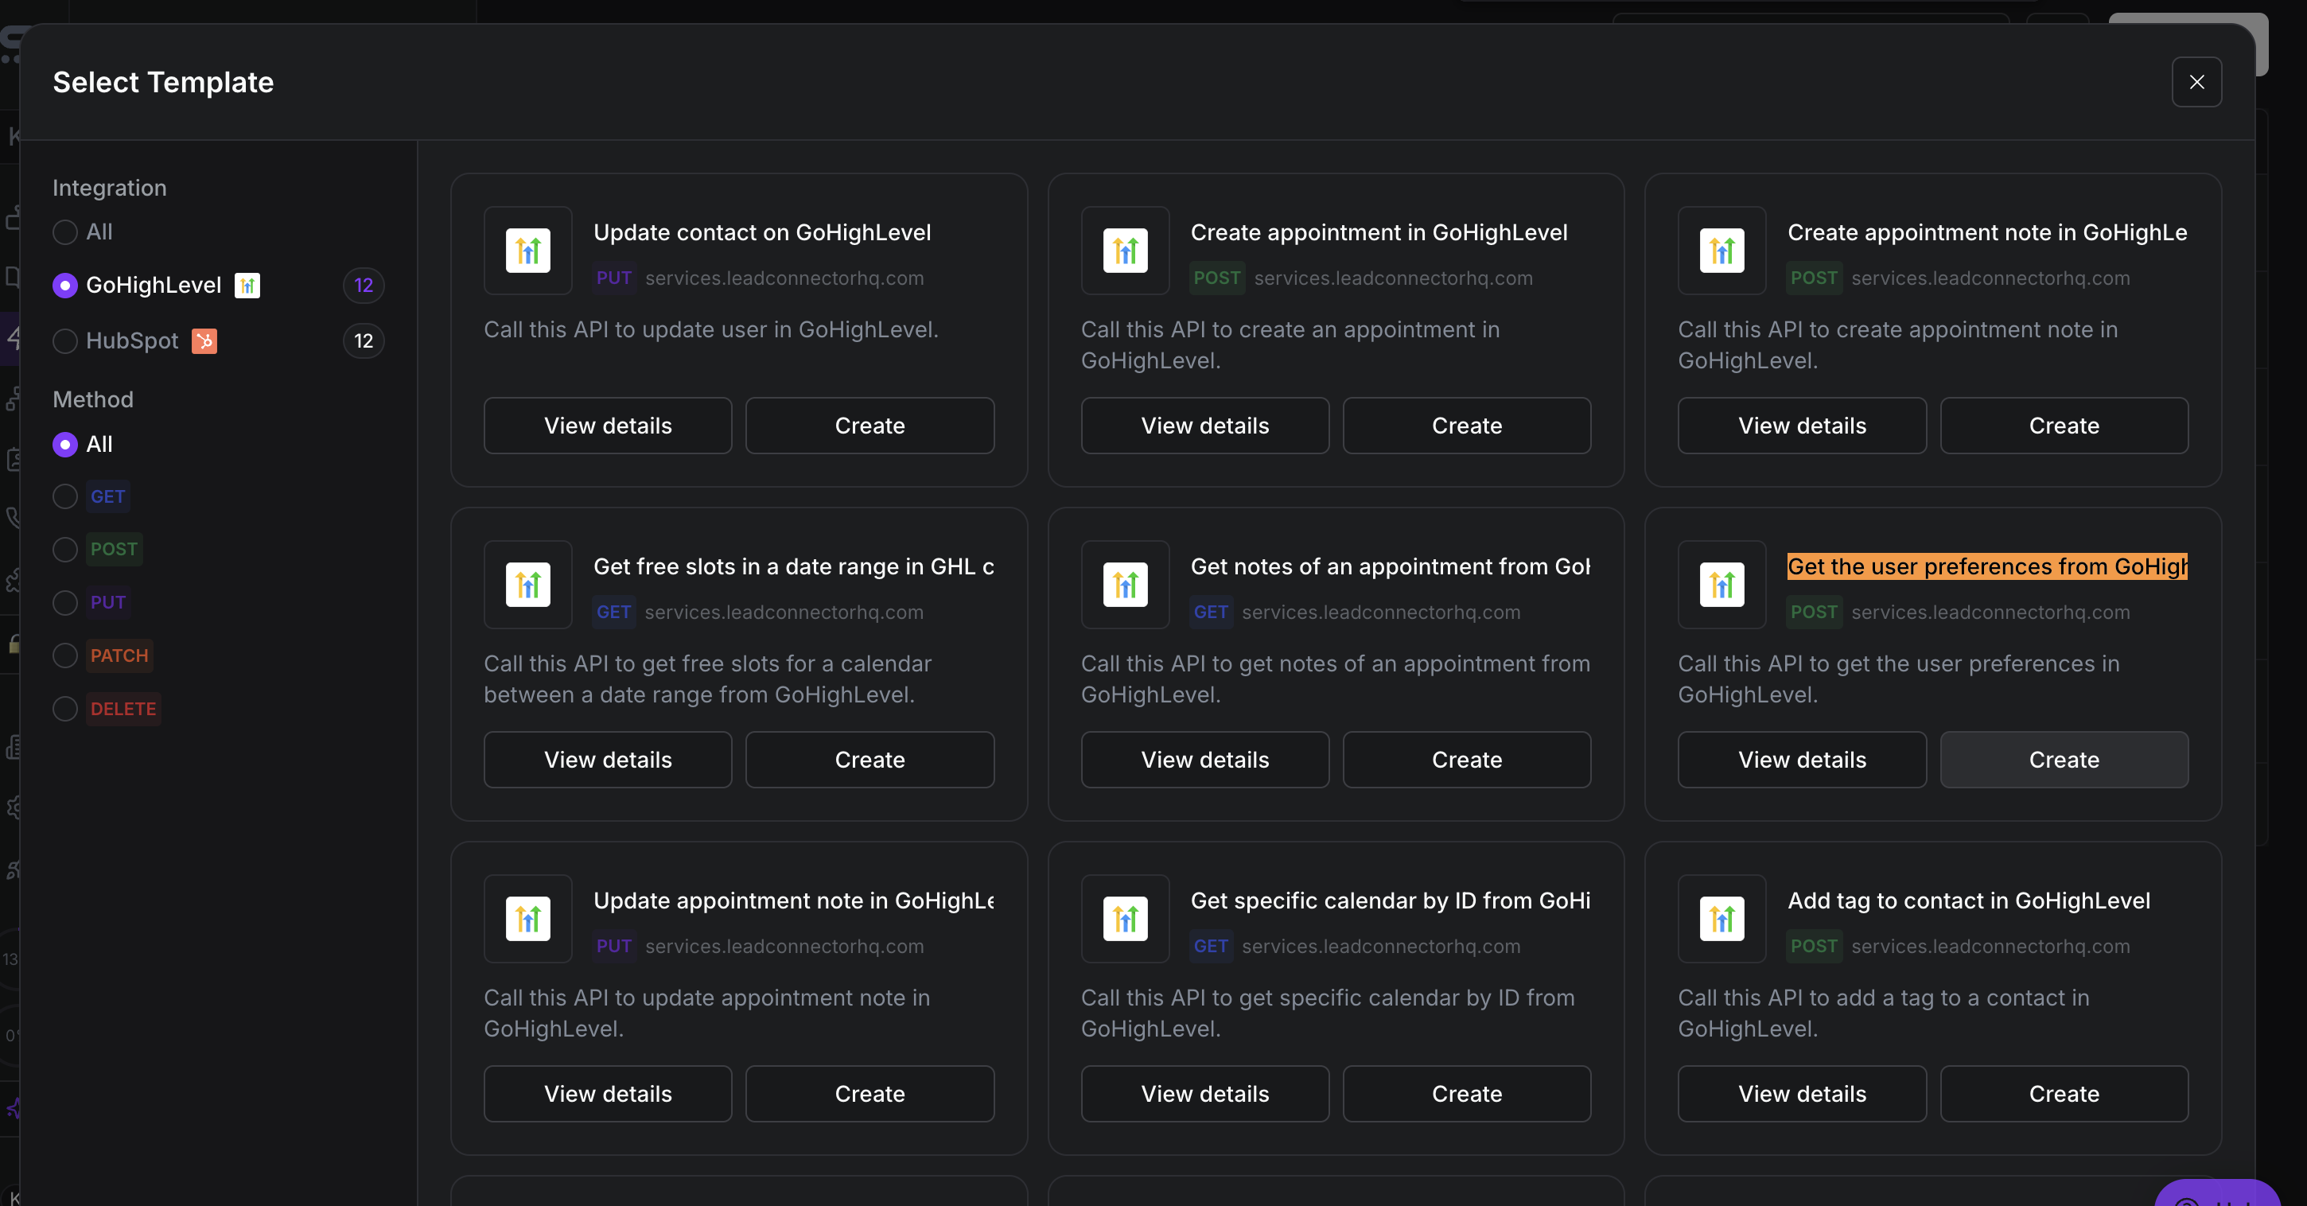Image resolution: width=2307 pixels, height=1206 pixels.
Task: Select the All option under Integration
Action: pyautogui.click(x=64, y=233)
